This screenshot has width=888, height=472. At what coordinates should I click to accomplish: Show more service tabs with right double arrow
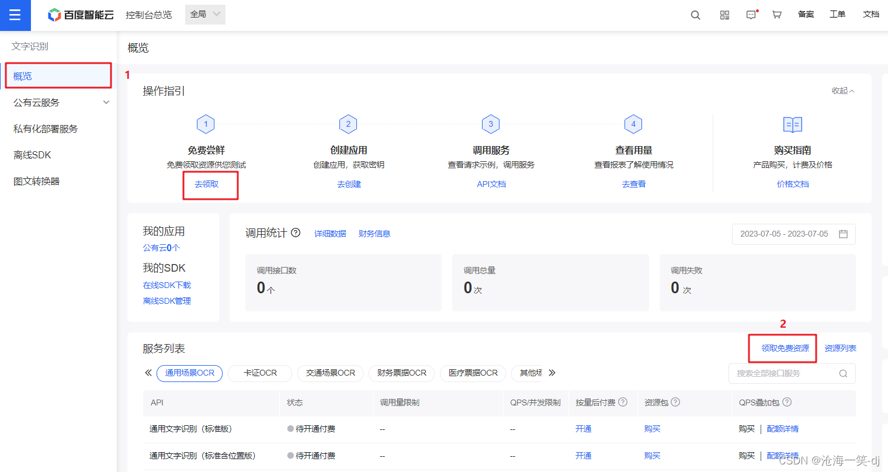552,373
